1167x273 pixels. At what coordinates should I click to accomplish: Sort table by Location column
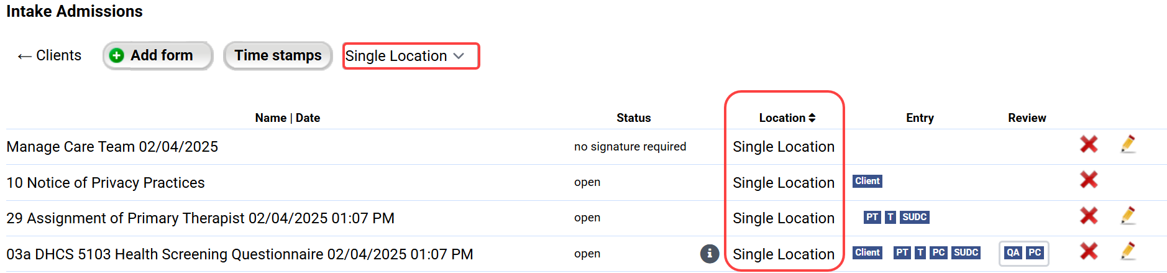point(787,118)
